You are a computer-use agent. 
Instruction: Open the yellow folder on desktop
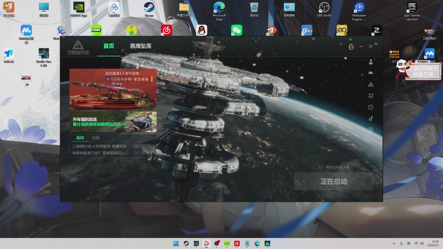(x=184, y=9)
